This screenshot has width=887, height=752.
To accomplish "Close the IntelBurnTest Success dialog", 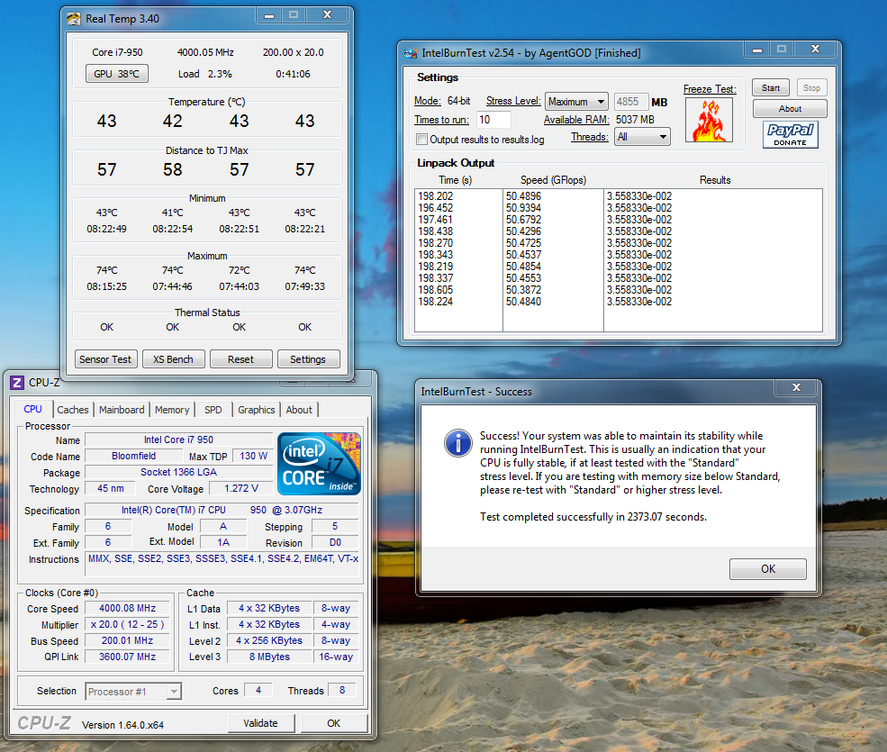I will tap(796, 387).
